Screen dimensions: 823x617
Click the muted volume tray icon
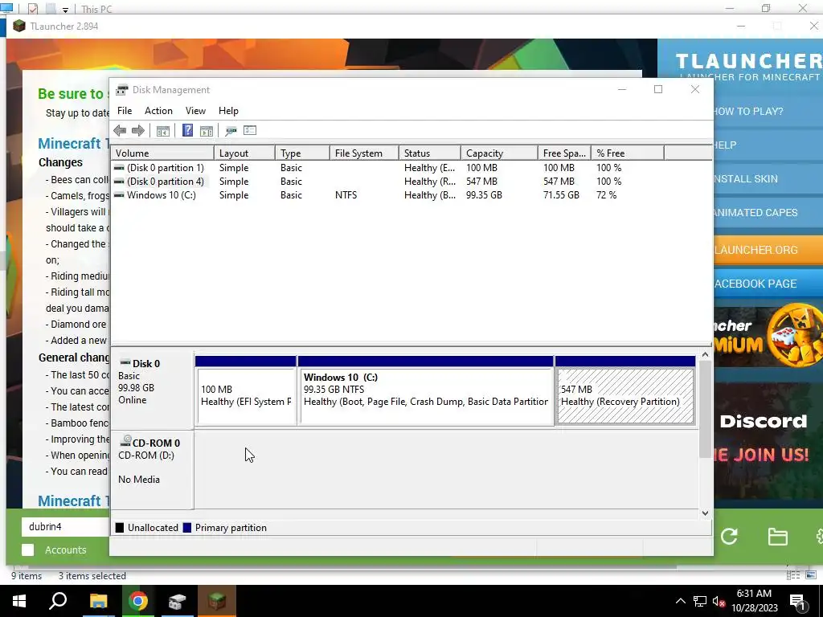719,601
